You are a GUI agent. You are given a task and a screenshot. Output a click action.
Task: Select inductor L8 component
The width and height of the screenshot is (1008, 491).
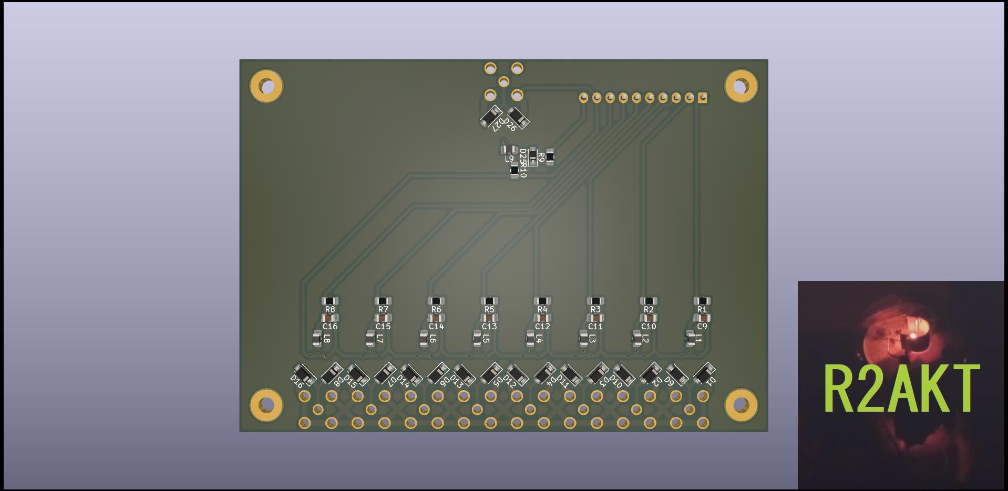317,339
